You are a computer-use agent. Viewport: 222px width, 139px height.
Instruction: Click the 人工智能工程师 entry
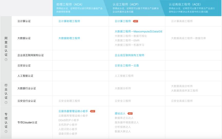click(x=124, y=76)
